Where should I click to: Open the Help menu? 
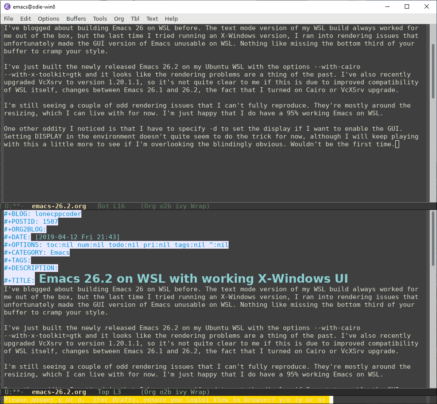click(171, 19)
